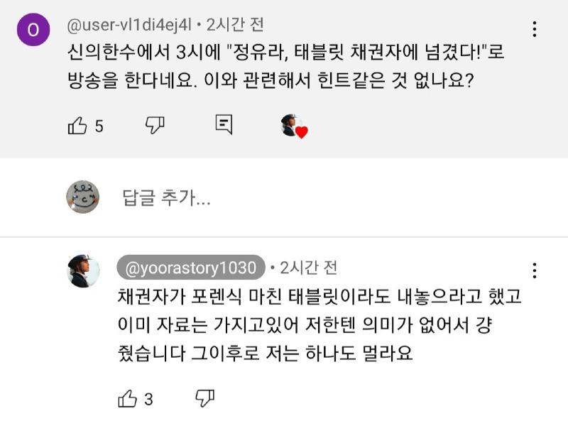Click the reply text starting with 채권자가

point(319,324)
